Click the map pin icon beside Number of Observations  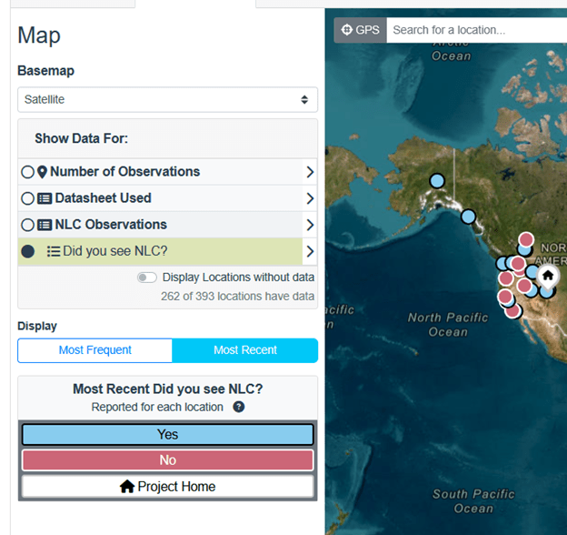click(x=42, y=172)
